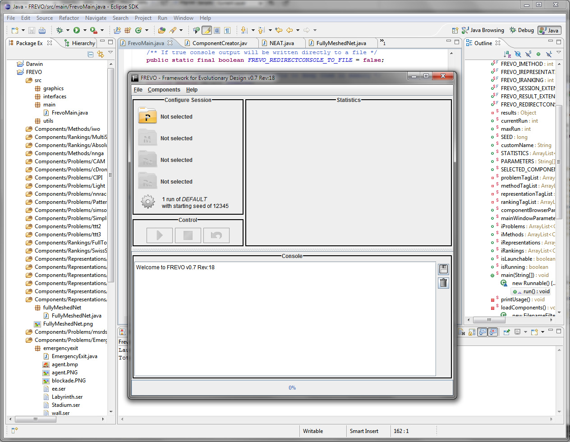The height and width of the screenshot is (442, 570).
Task: Run the program with green Run icon
Action: coord(77,30)
